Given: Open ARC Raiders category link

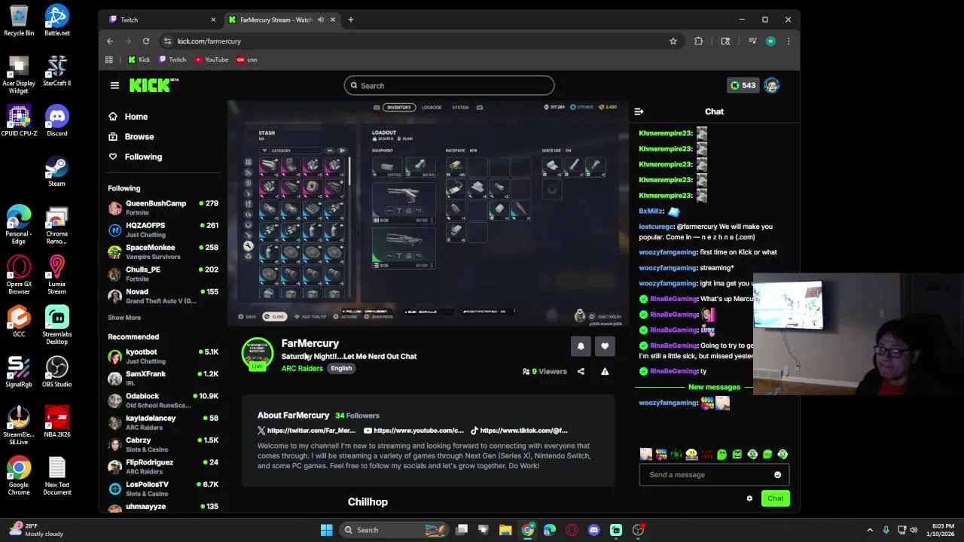Looking at the screenshot, I should pyautogui.click(x=302, y=369).
